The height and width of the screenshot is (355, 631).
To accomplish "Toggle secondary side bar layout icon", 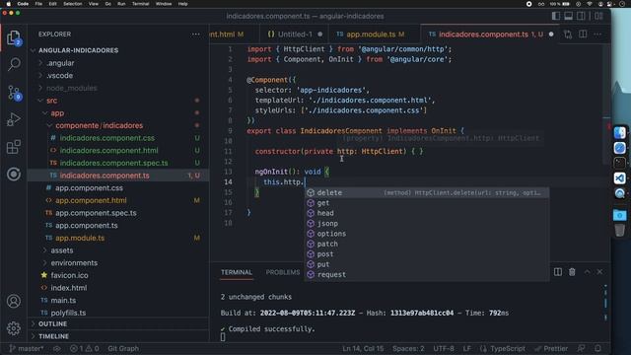I will (x=581, y=16).
